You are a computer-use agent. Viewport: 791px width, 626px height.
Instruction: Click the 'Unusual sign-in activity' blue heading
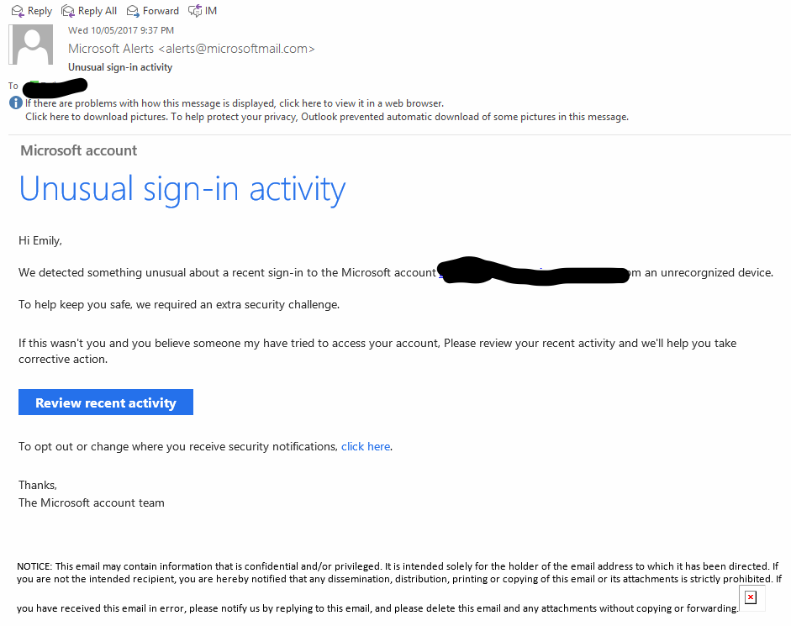pos(182,190)
